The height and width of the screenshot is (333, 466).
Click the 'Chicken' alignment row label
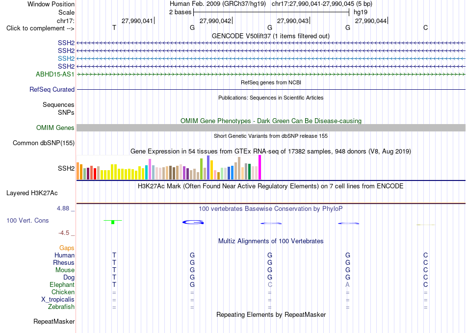pyautogui.click(x=63, y=292)
